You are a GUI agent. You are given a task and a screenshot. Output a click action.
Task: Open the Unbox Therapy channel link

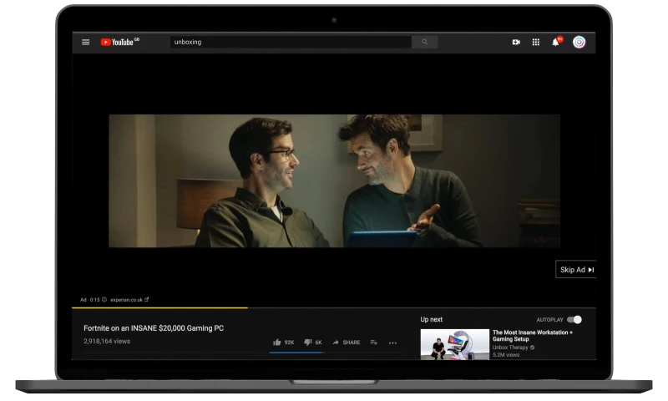tap(509, 348)
